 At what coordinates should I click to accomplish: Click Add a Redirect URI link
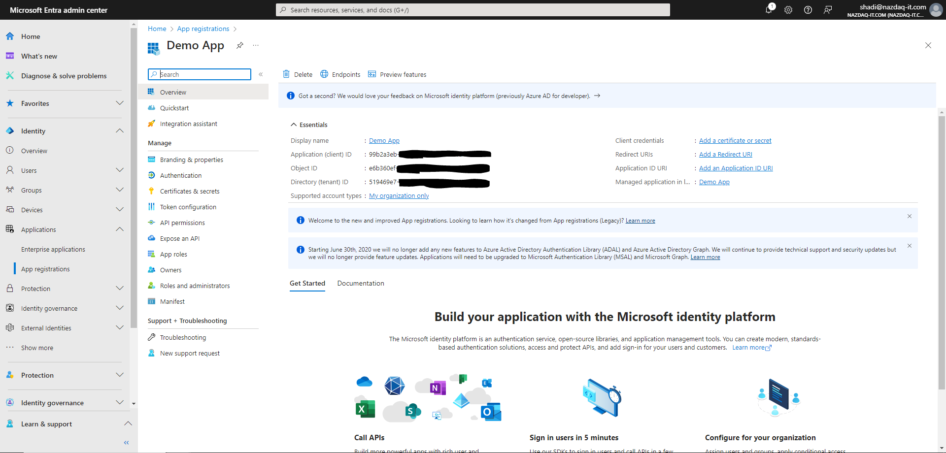tap(725, 155)
